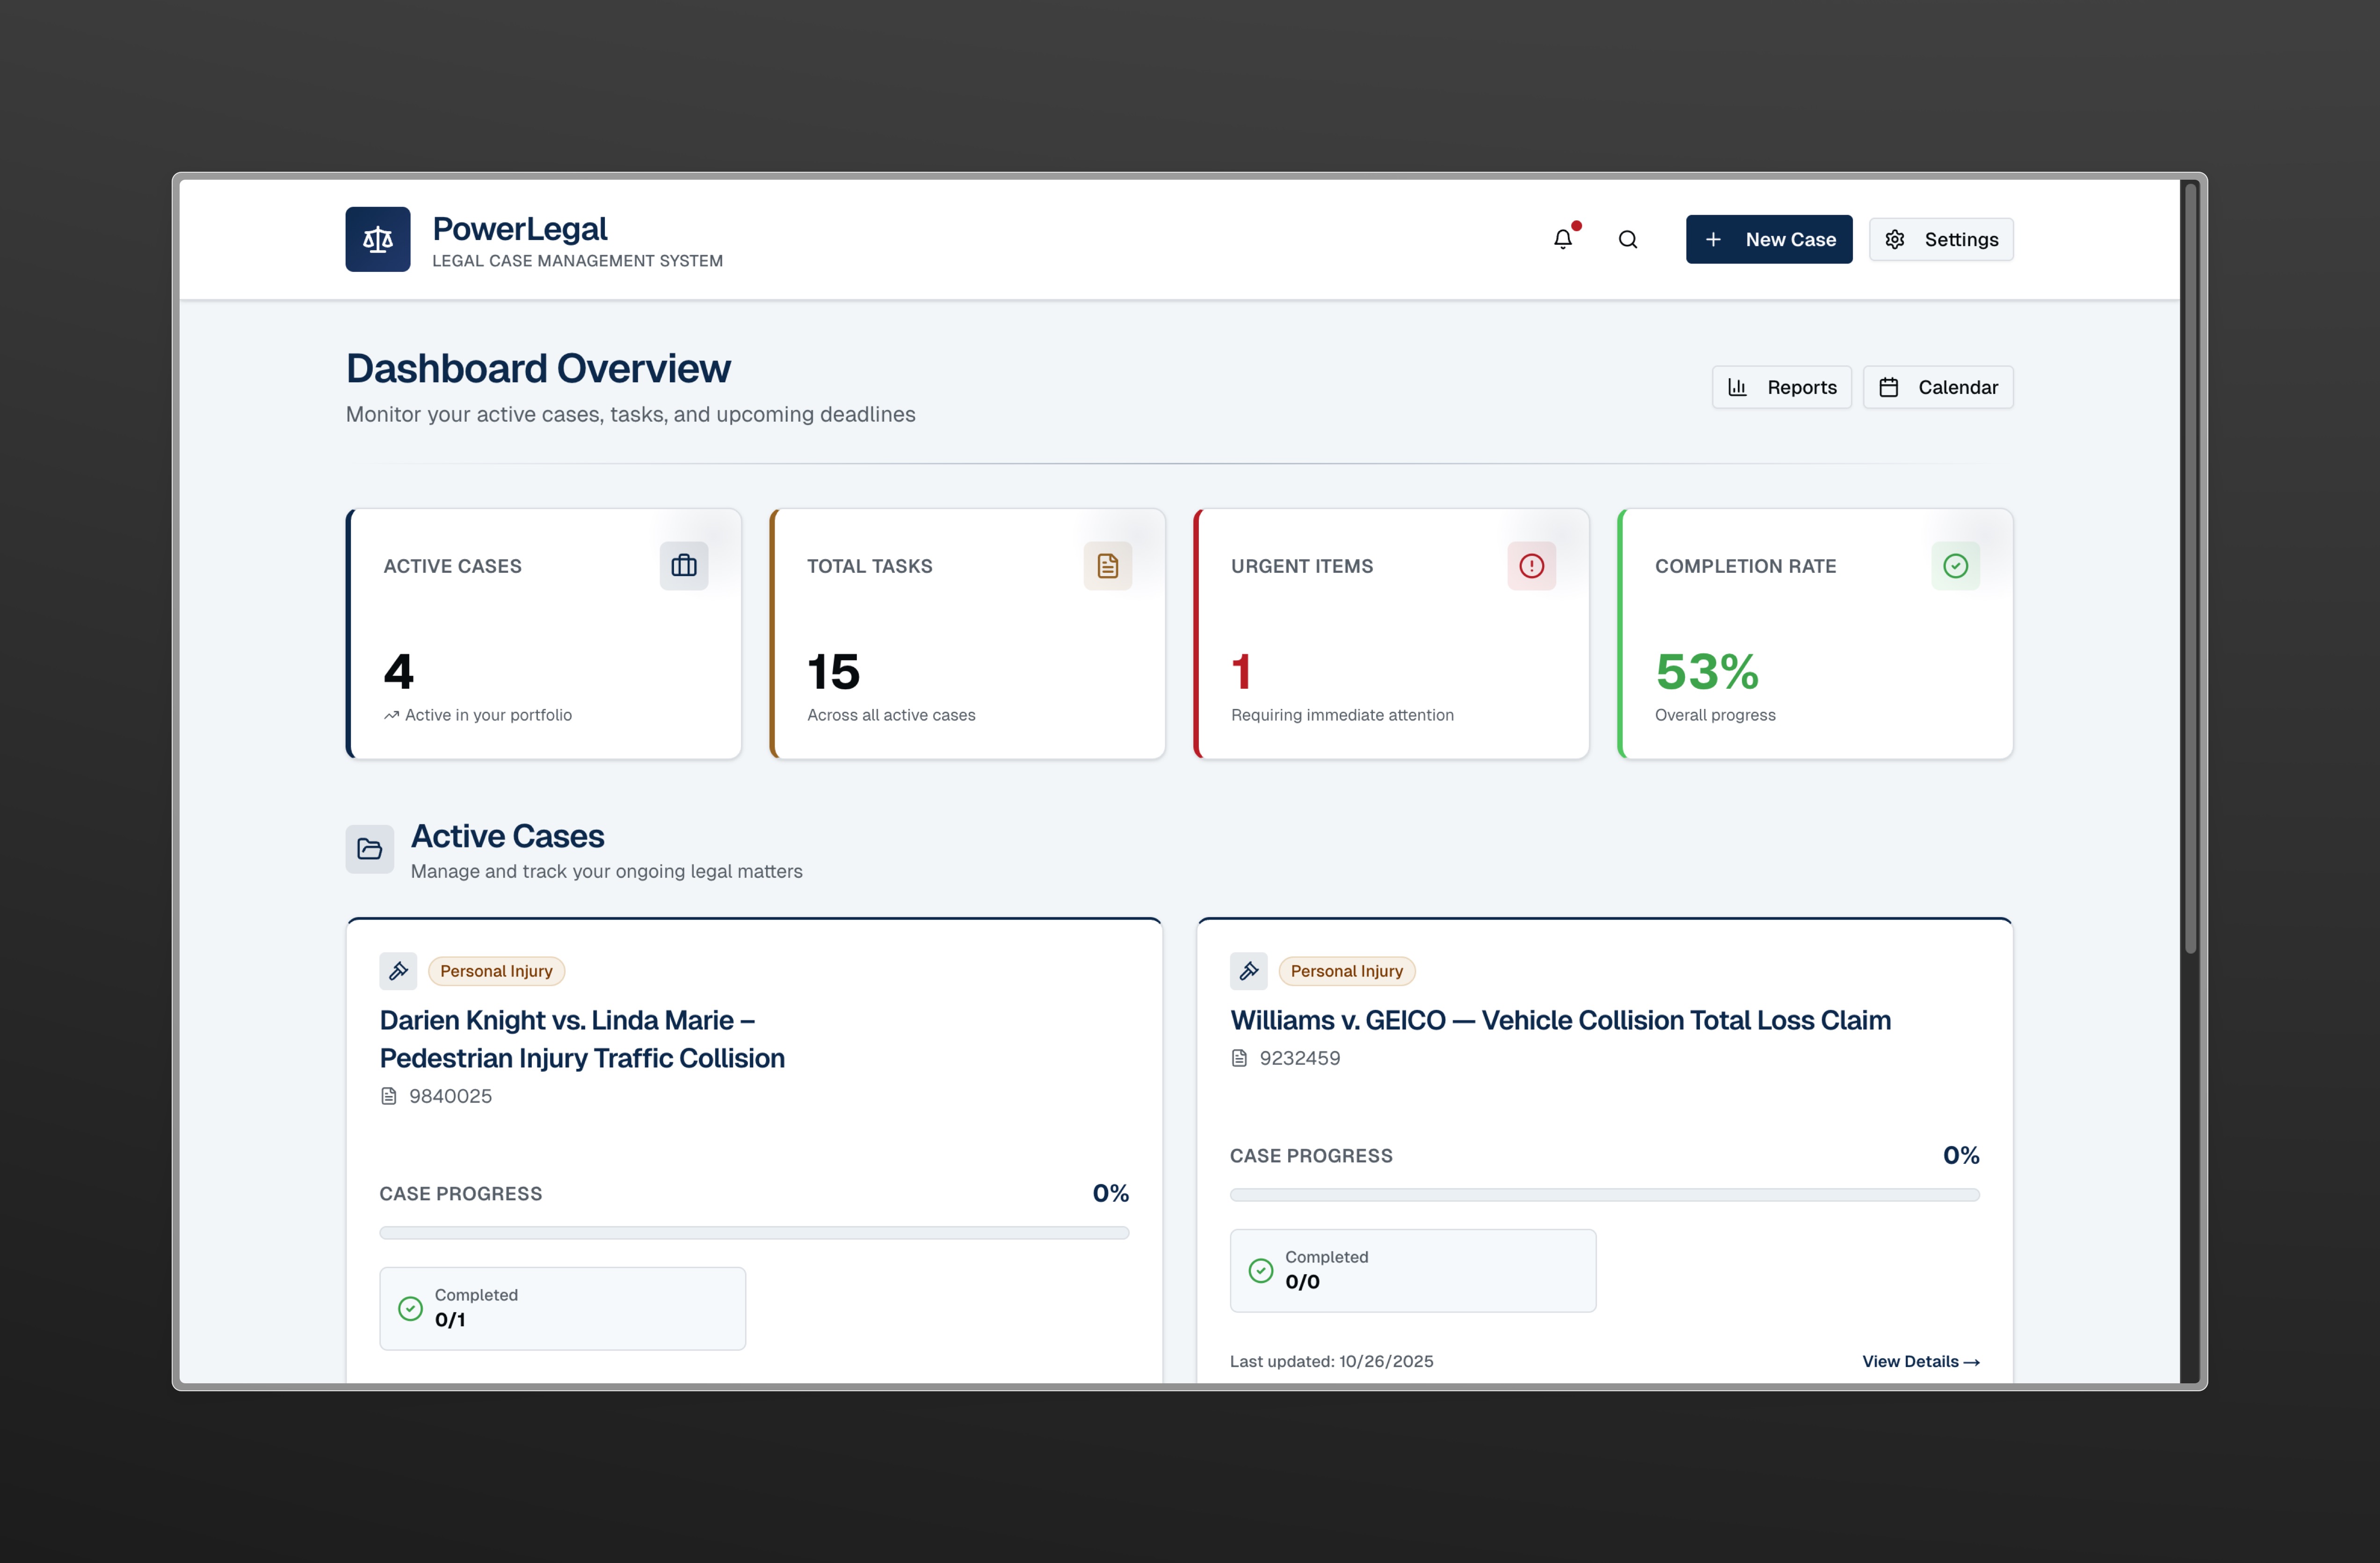
Task: Click the Active Cases briefcase icon
Action: pos(684,565)
